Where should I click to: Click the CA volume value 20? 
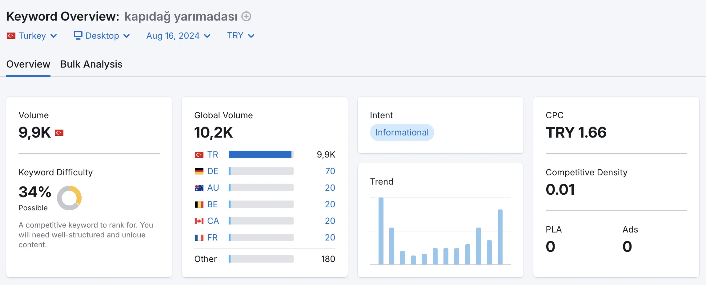[330, 221]
